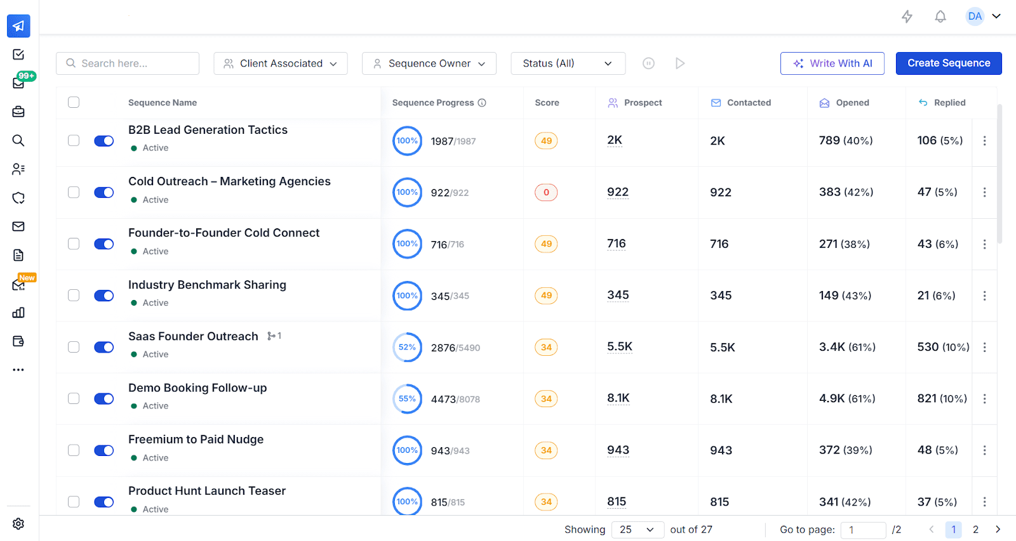The height and width of the screenshot is (541, 1016).
Task: Click the Create Sequence button
Action: pos(949,63)
